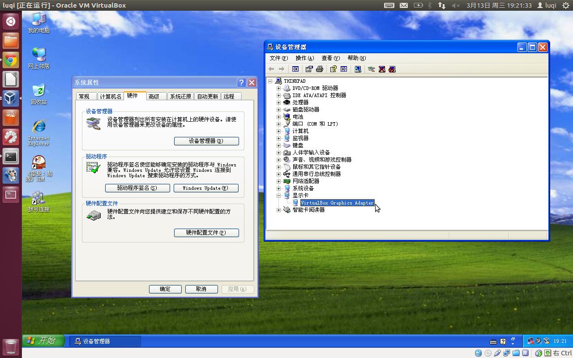Viewport: 573px width, 358px height.
Task: Expand the 处理器 processors node
Action: (x=278, y=102)
